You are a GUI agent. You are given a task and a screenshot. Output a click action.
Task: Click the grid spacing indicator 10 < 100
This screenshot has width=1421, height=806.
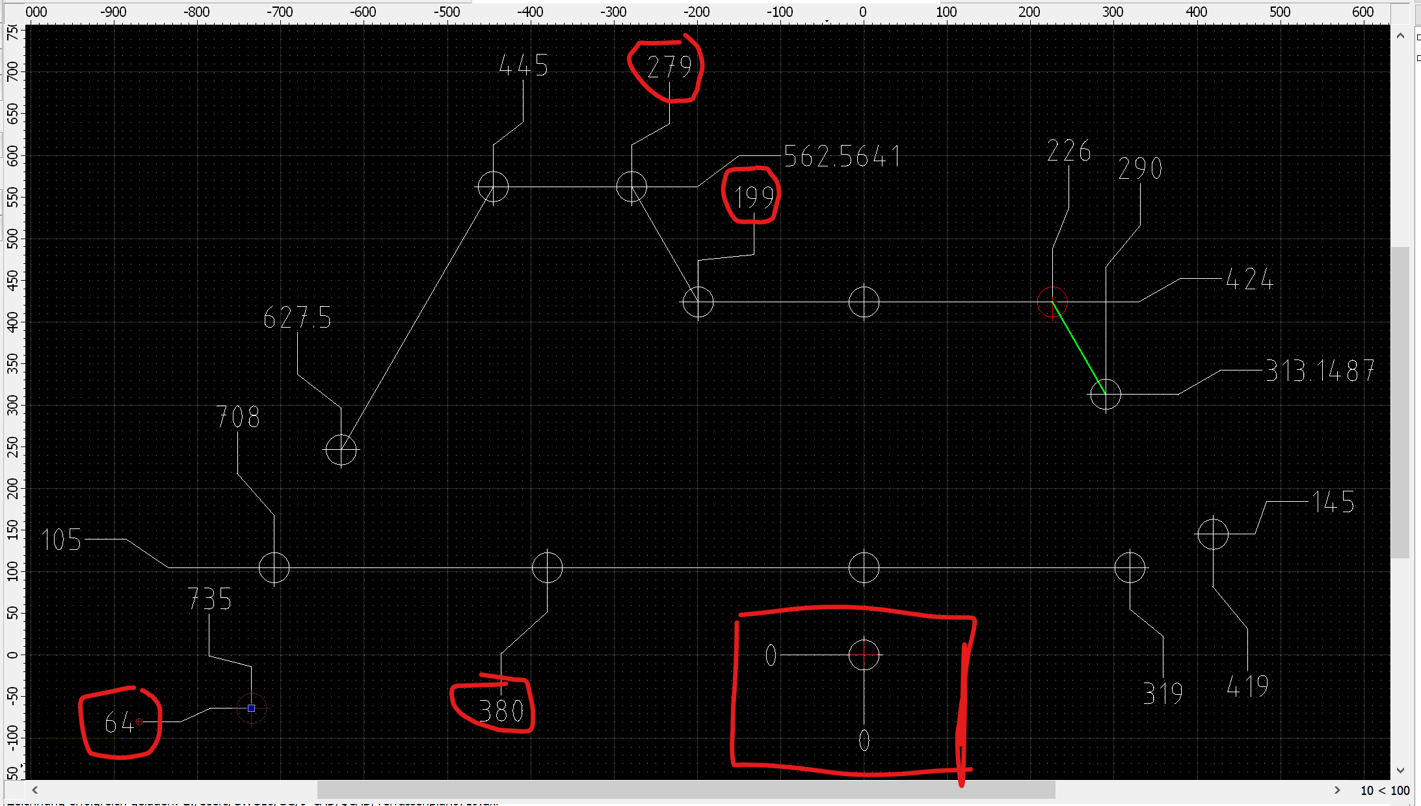coord(1385,790)
